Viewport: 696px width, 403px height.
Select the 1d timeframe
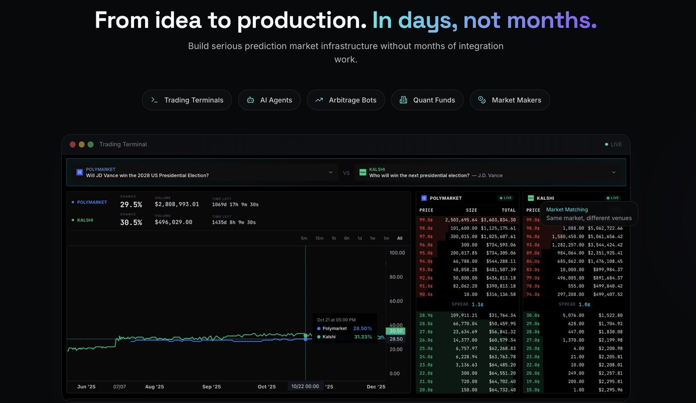[360, 239]
